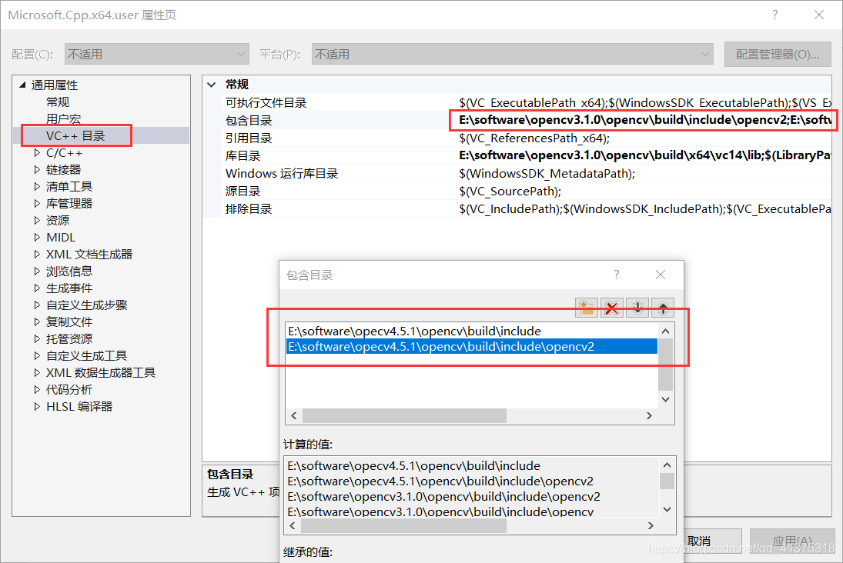Expand the 托管资源 tree node
This screenshot has width=843, height=563.
point(37,339)
